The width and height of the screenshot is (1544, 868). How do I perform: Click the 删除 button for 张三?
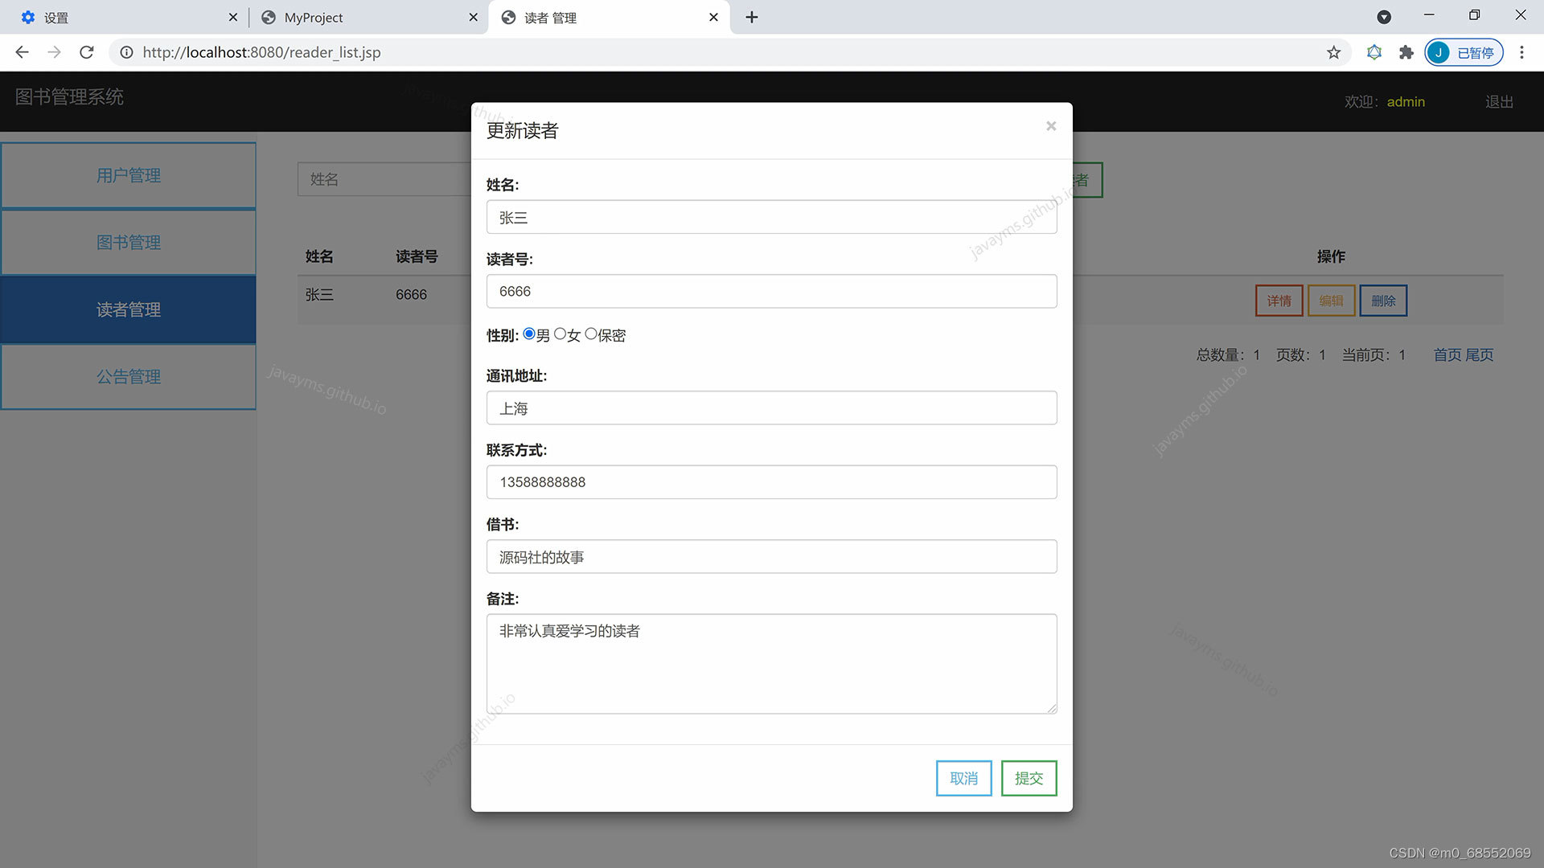click(1383, 301)
